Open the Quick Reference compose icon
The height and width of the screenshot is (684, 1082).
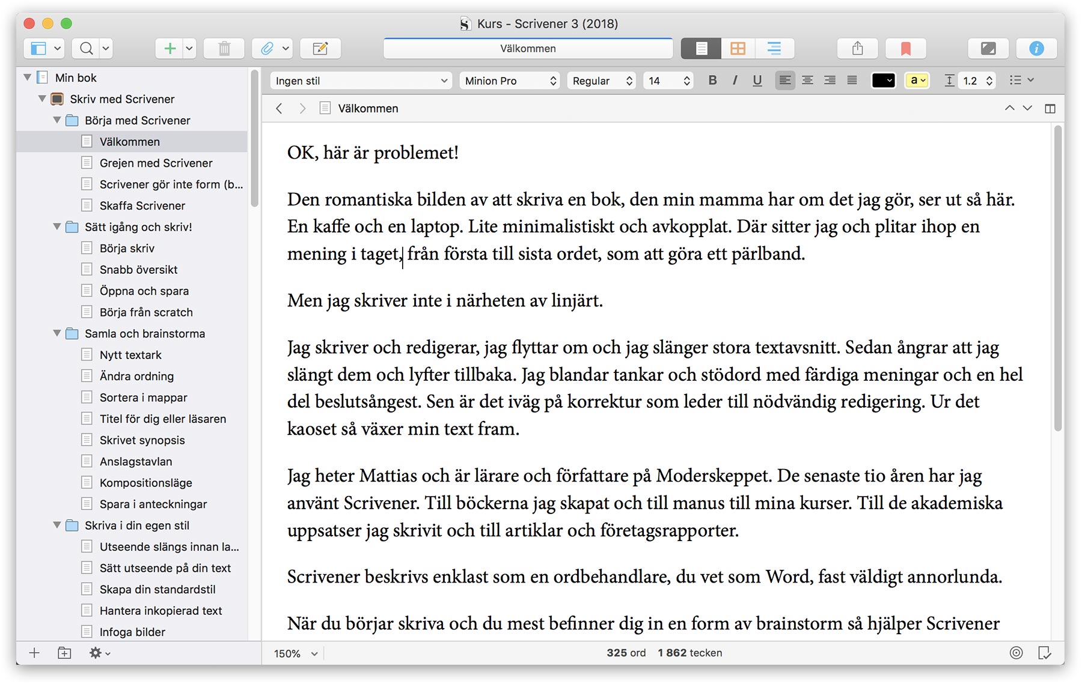pos(320,49)
